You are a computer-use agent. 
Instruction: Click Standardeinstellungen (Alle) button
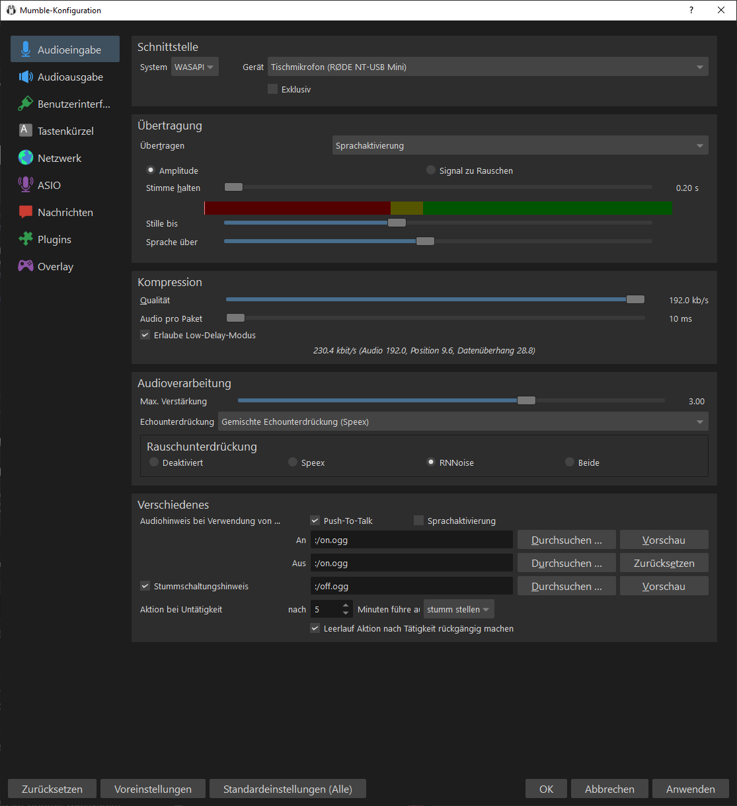(x=288, y=789)
